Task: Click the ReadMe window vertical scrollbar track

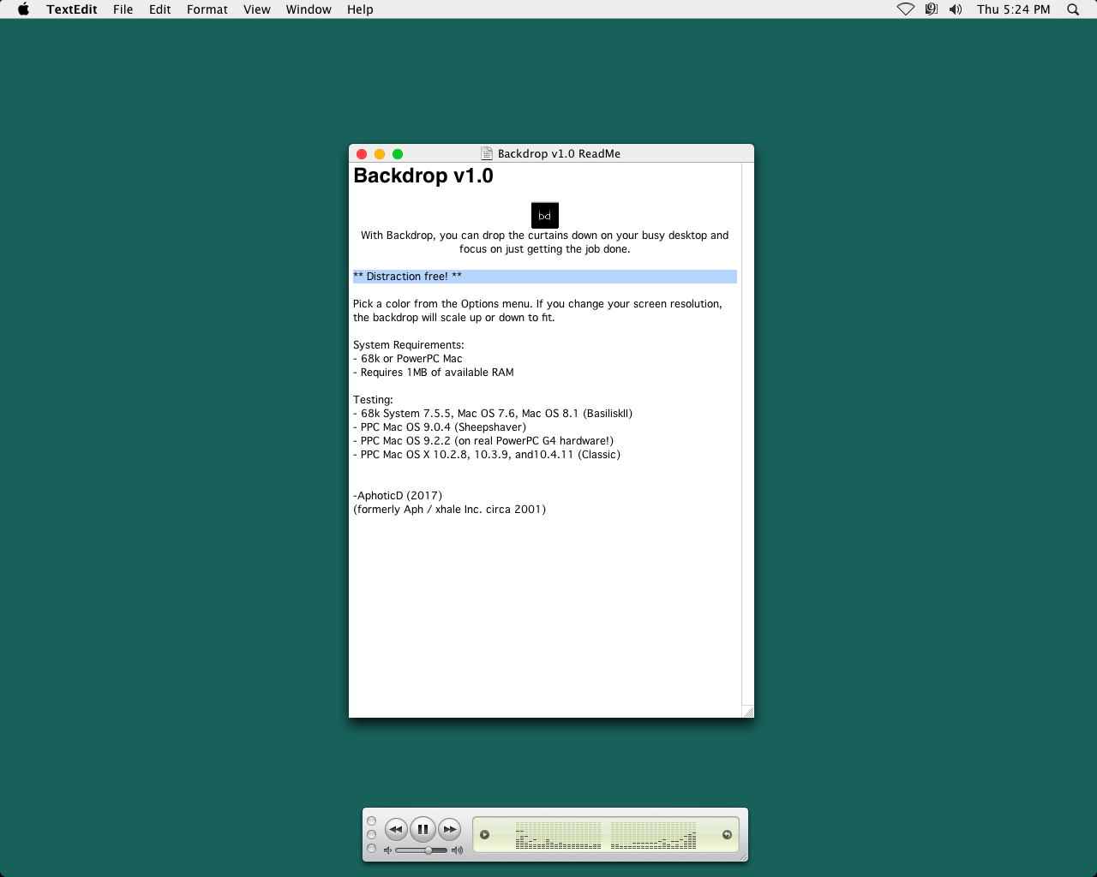Action: (748, 433)
